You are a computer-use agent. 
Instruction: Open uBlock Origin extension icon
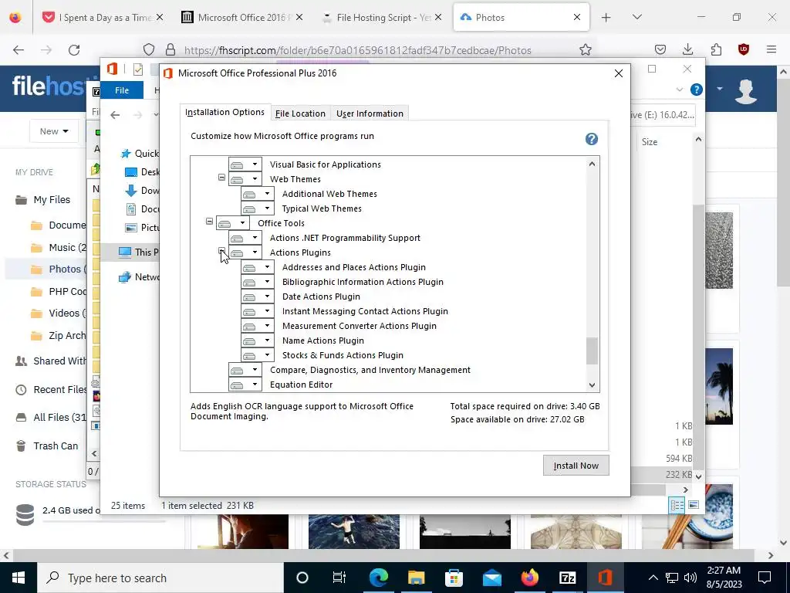pos(744,49)
